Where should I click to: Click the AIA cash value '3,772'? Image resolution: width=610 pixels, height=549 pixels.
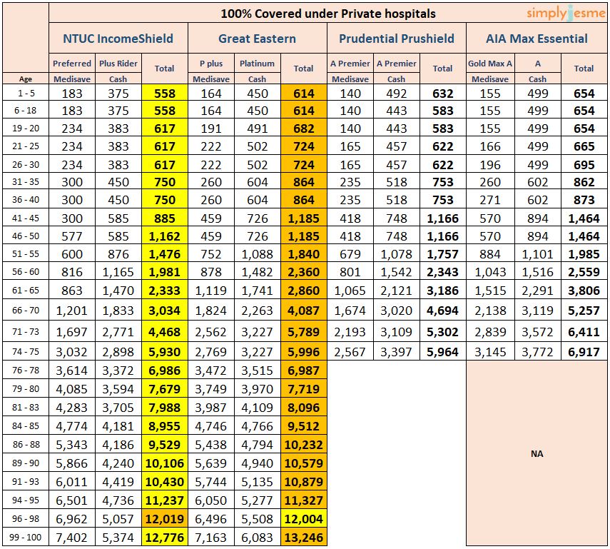tap(537, 351)
